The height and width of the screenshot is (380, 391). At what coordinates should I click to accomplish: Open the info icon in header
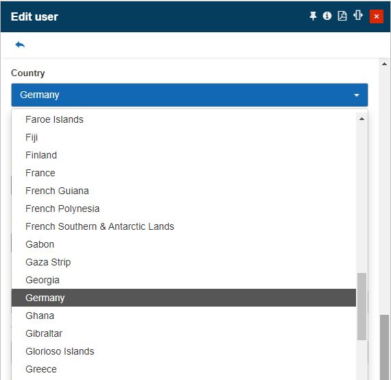coord(327,16)
